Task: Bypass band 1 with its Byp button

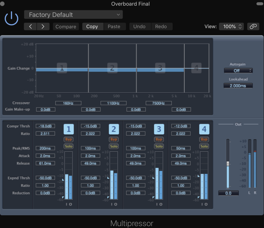Action: (69, 139)
